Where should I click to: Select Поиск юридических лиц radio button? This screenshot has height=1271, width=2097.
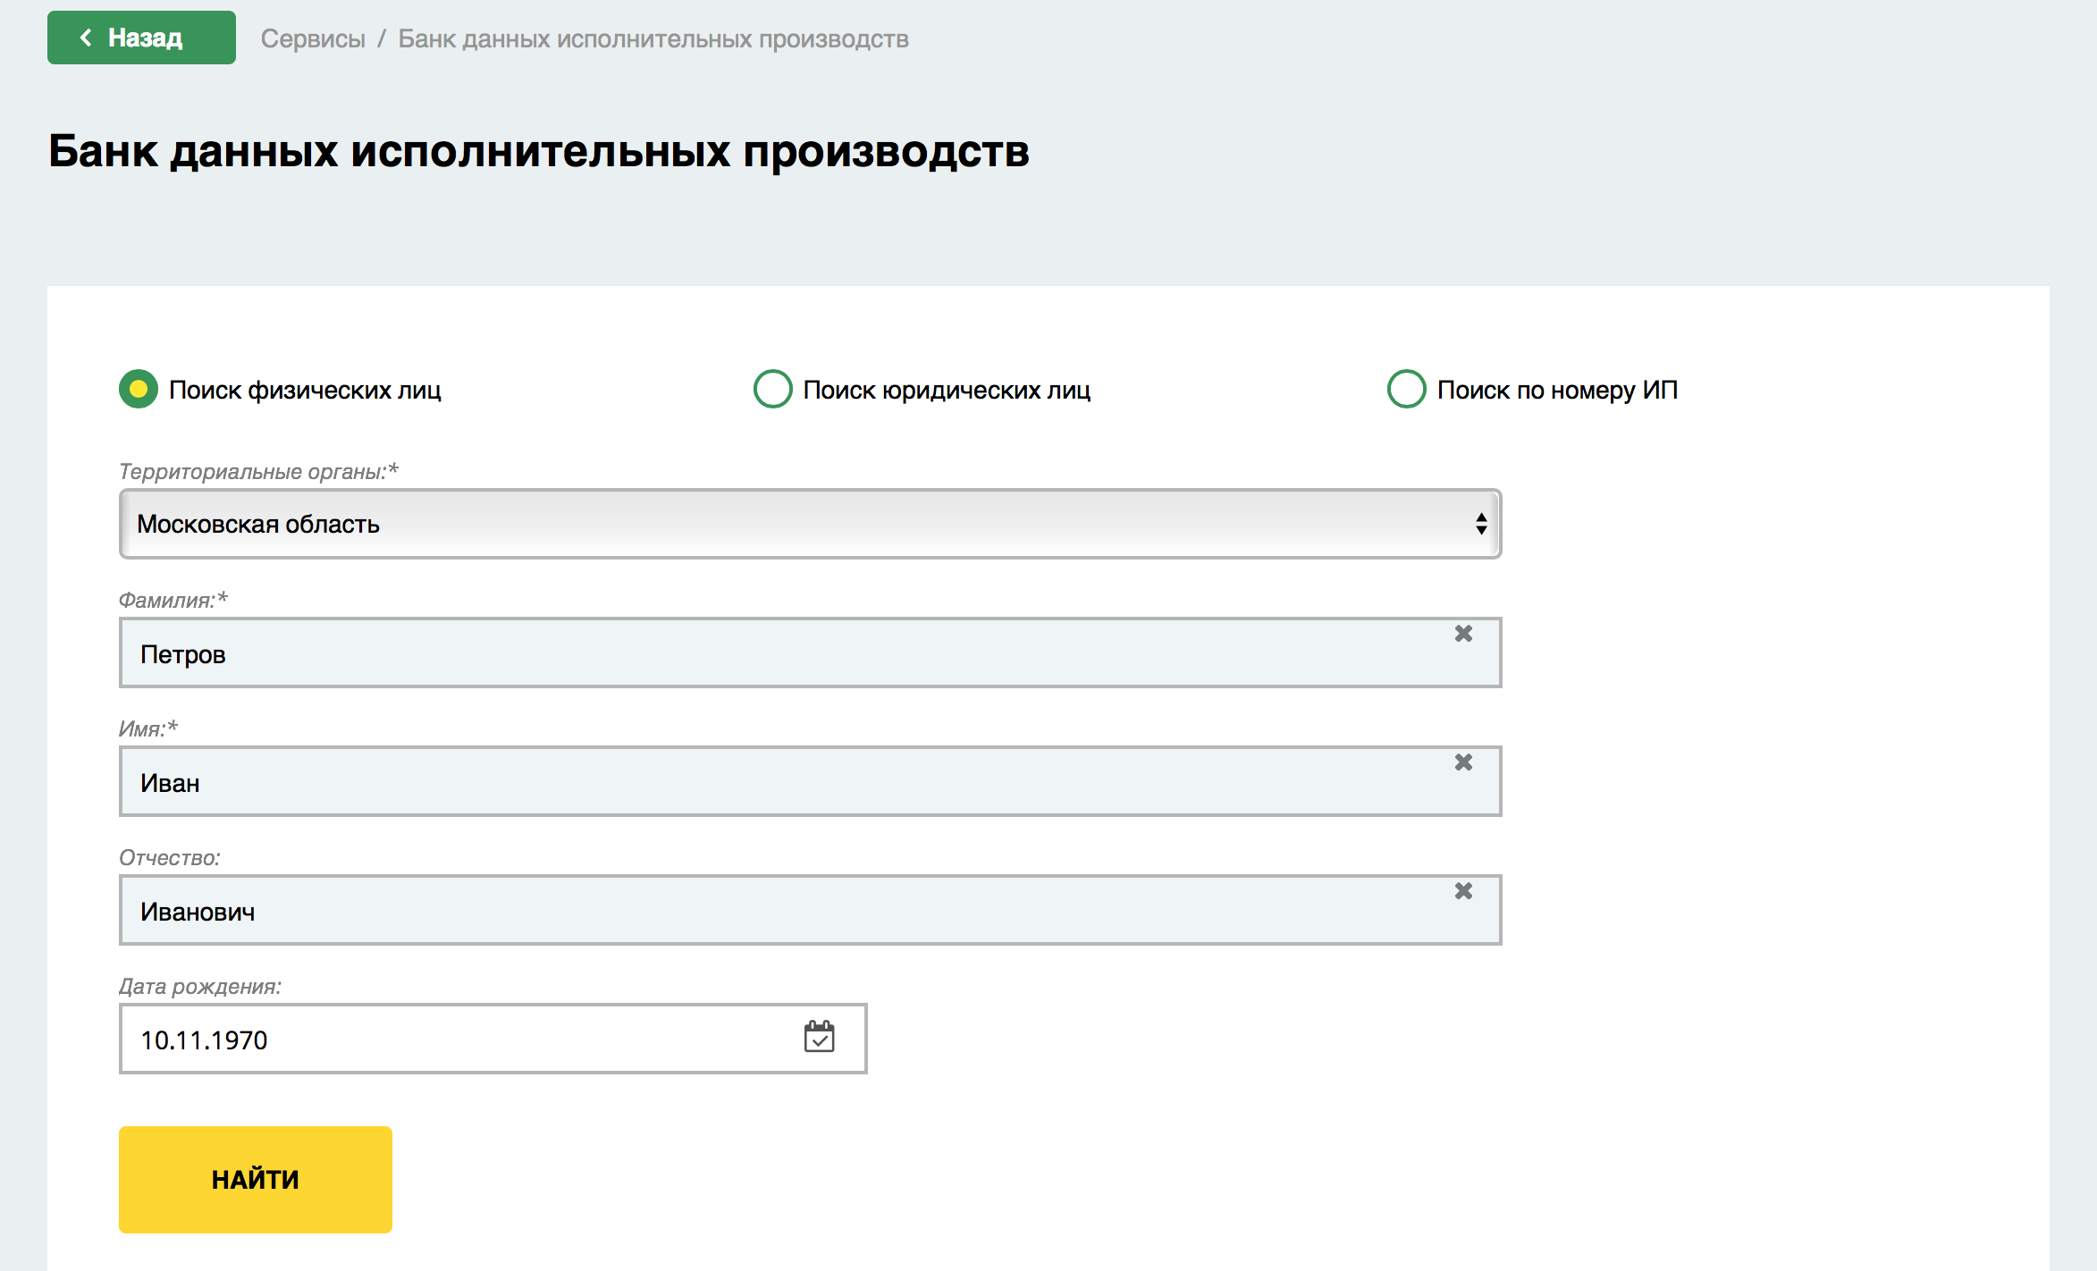pos(772,389)
